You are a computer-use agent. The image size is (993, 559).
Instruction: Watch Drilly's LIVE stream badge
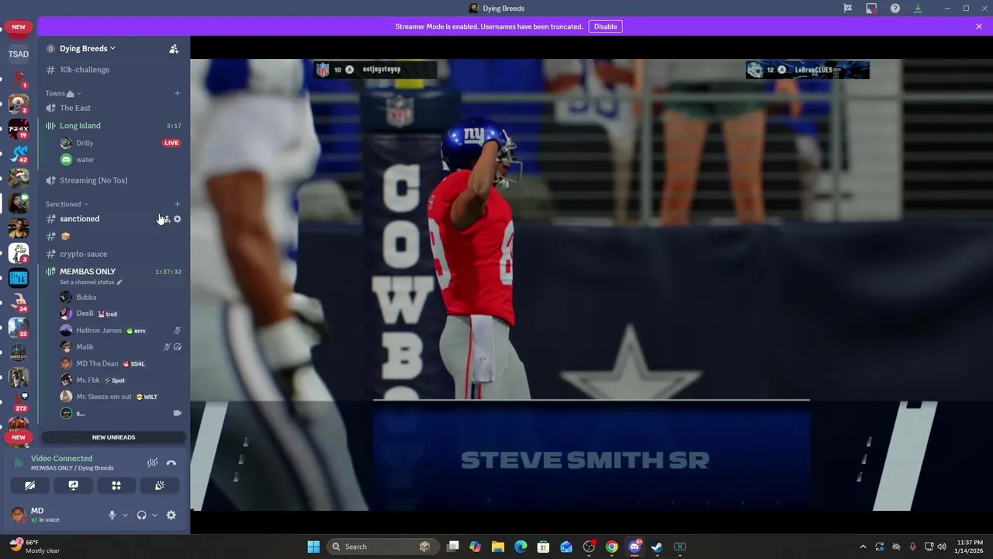[x=171, y=143]
